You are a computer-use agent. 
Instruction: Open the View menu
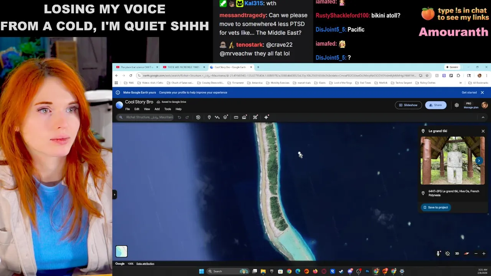[147, 109]
